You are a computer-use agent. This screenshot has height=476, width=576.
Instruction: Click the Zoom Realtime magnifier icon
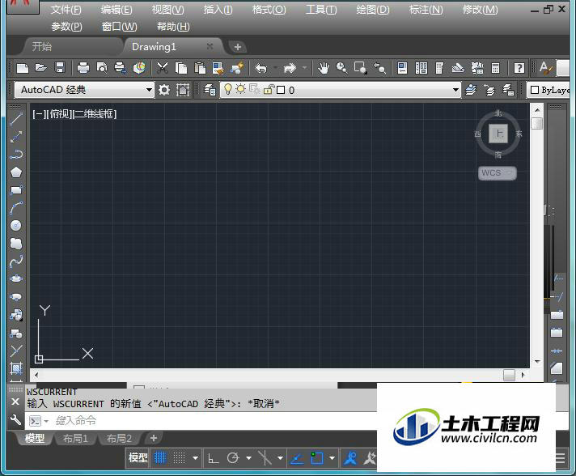(342, 68)
